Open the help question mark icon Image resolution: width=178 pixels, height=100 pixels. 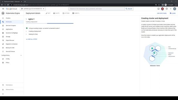(x=167, y=9)
